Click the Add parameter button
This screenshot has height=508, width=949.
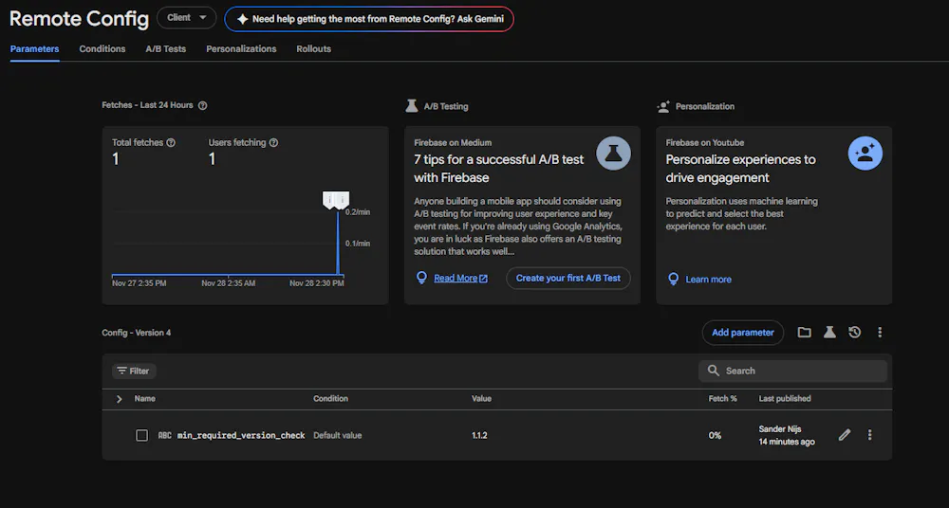point(743,333)
